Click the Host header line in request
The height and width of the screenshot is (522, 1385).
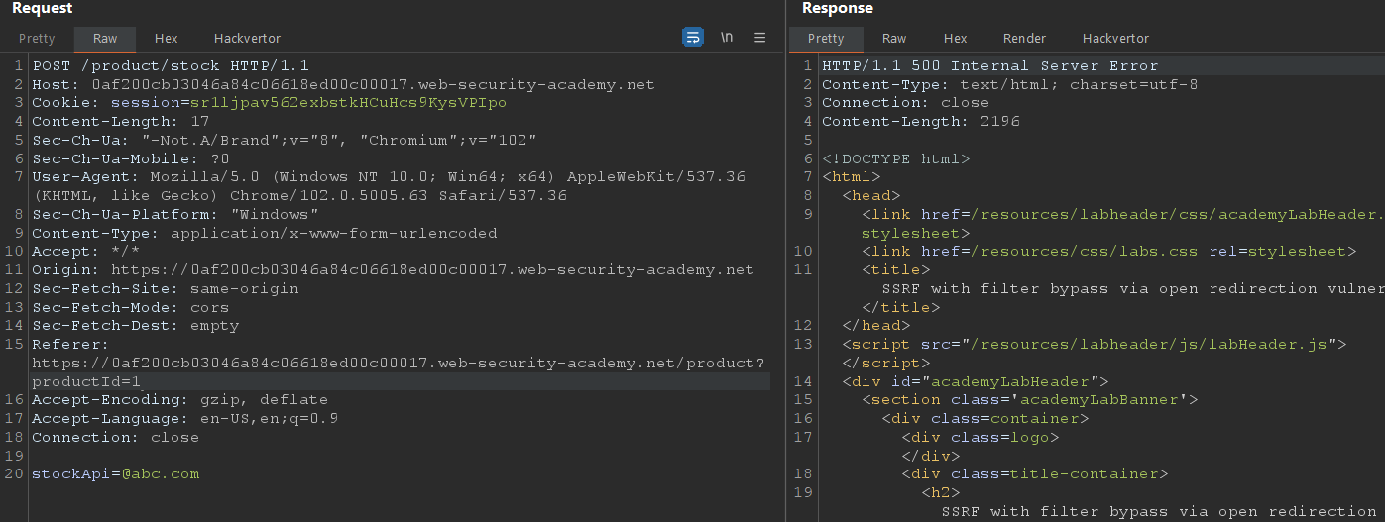[x=343, y=85]
